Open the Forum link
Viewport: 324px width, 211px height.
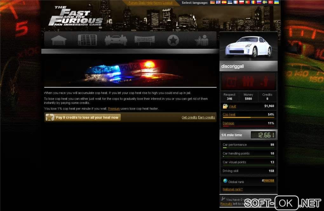[133, 3]
